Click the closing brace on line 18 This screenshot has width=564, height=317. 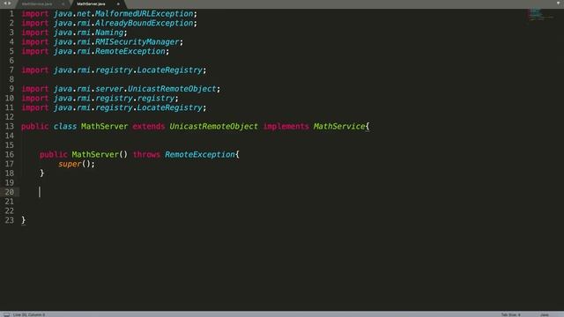pos(41,173)
